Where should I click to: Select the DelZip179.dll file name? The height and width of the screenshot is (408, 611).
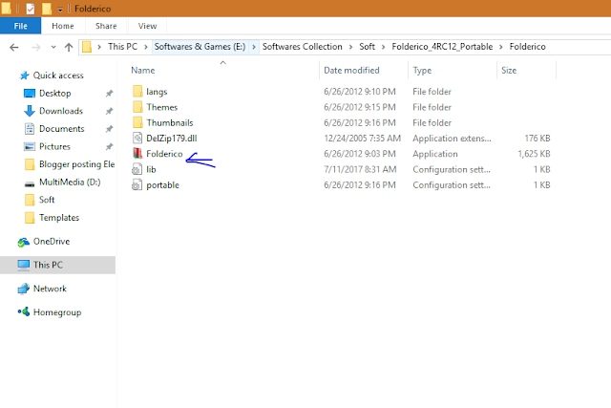point(172,139)
